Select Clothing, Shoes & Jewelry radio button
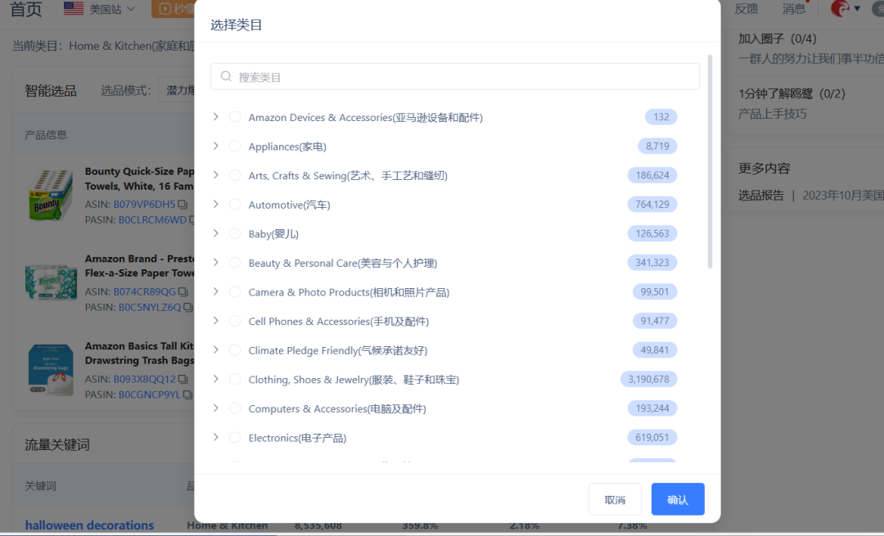The height and width of the screenshot is (536, 884). (x=235, y=379)
